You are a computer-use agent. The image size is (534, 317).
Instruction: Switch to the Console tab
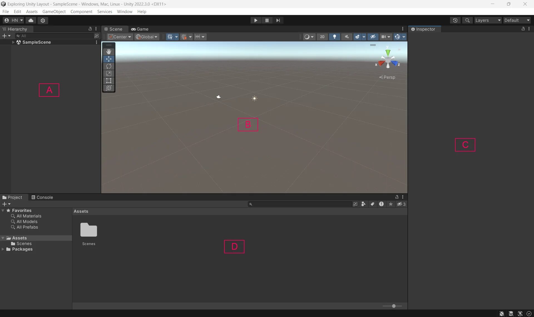tap(42, 197)
